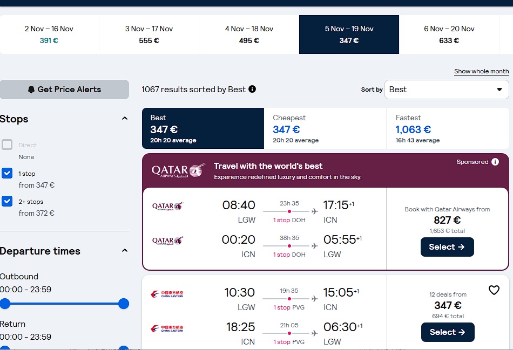This screenshot has height=350, width=513.
Task: Save China Eastern flight with heart icon
Action: coord(494,290)
